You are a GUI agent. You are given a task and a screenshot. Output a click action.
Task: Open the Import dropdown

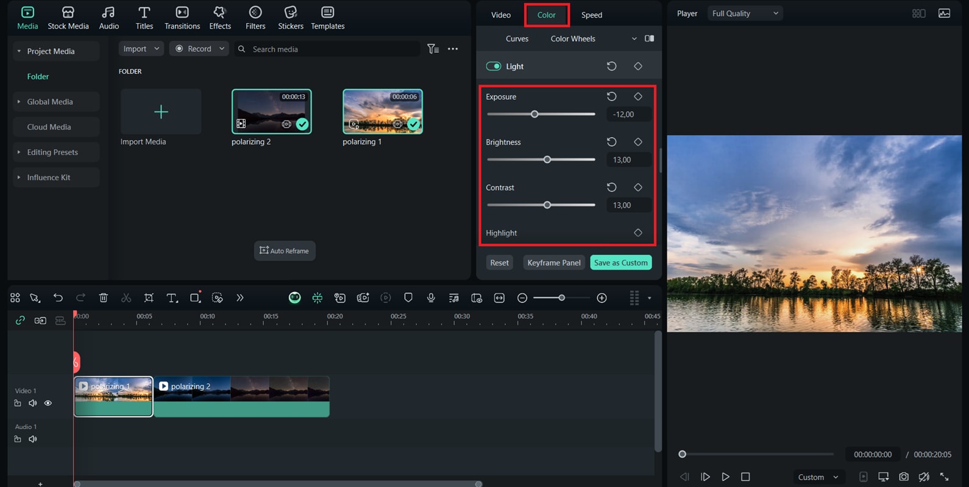click(x=141, y=49)
